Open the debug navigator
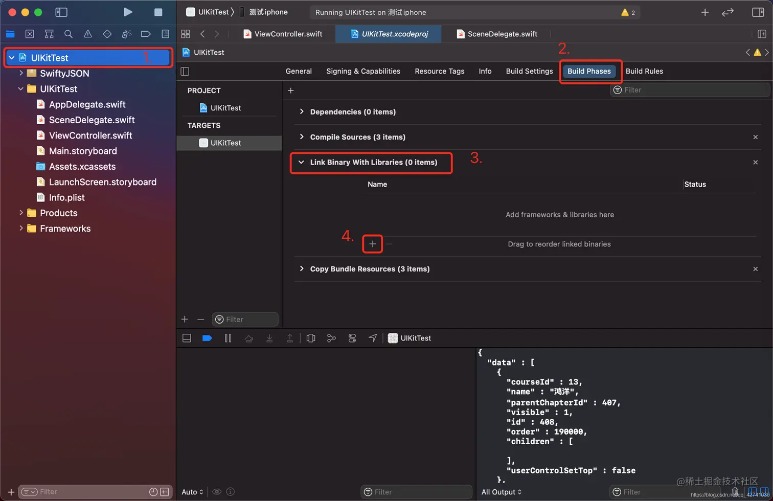The image size is (773, 501). 127,34
